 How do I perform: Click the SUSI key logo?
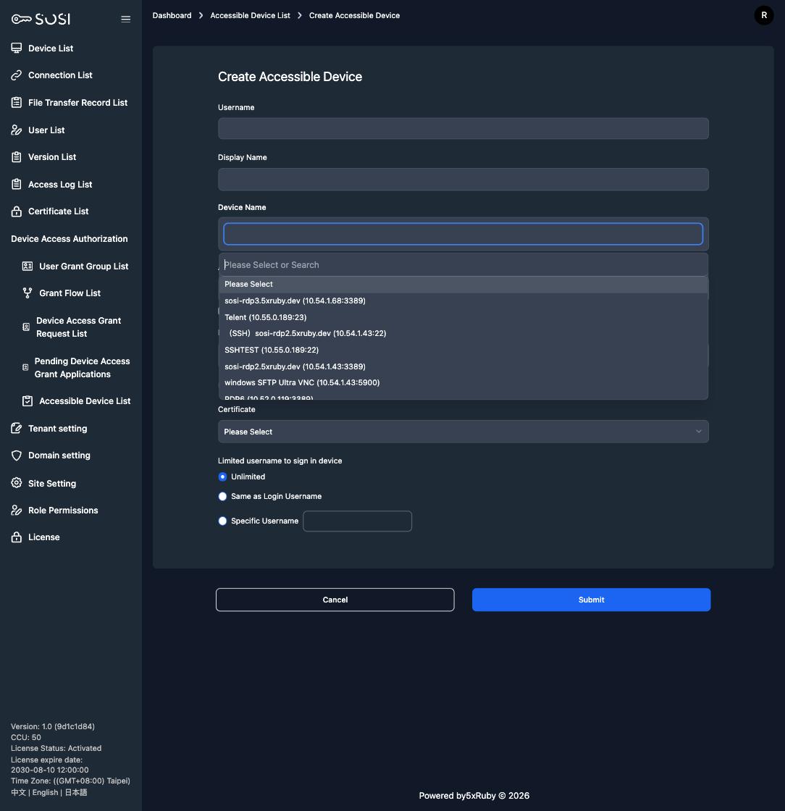[x=41, y=19]
